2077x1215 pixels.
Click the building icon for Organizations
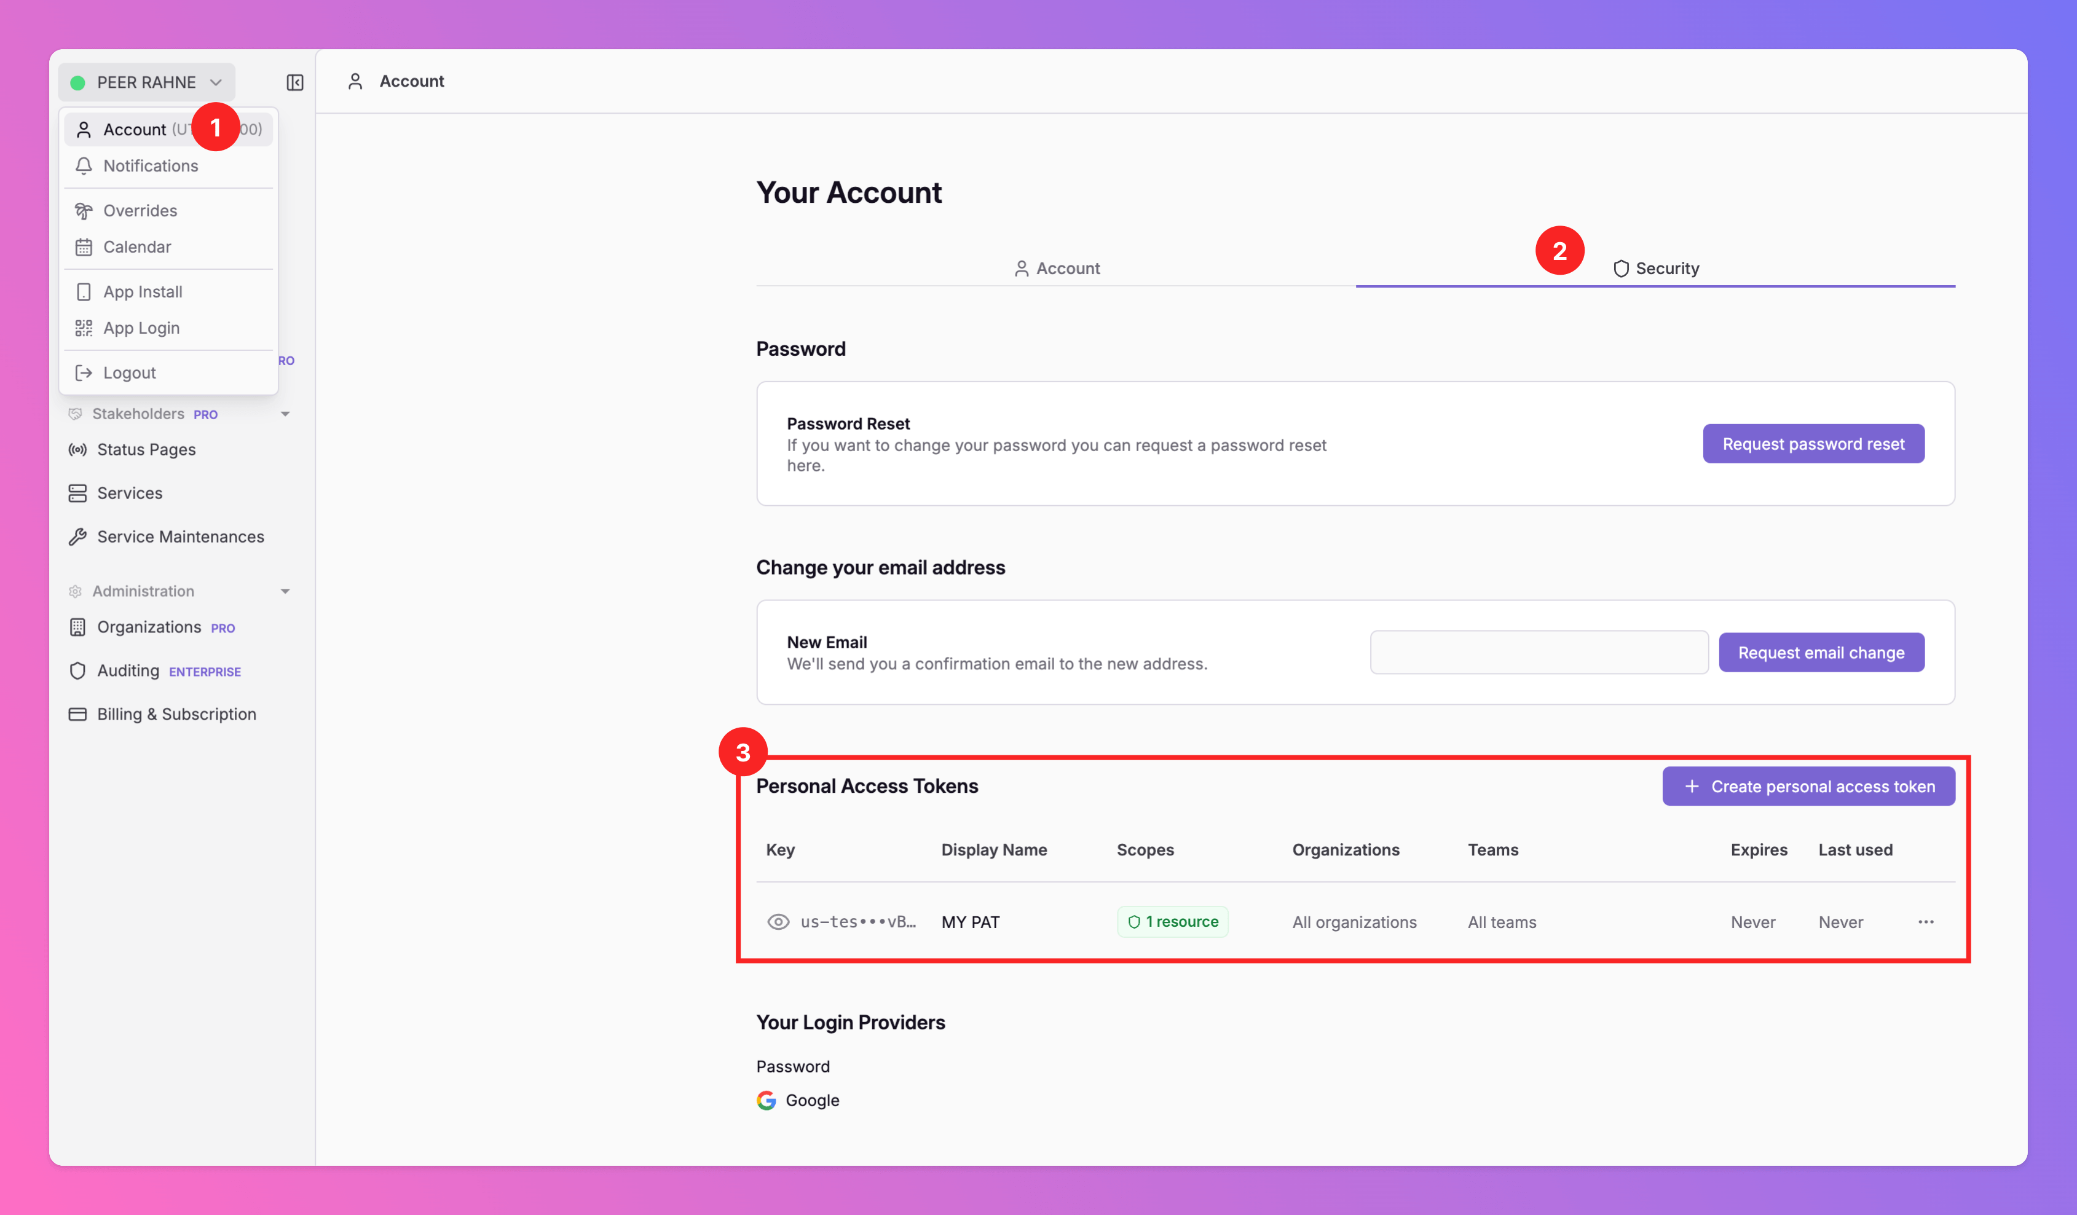click(x=77, y=627)
